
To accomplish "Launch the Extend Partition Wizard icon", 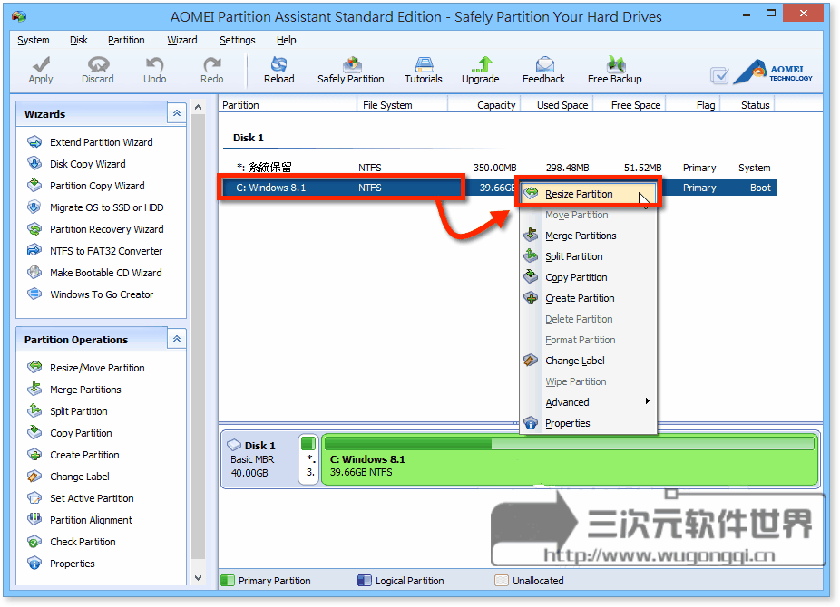I will coord(34,142).
